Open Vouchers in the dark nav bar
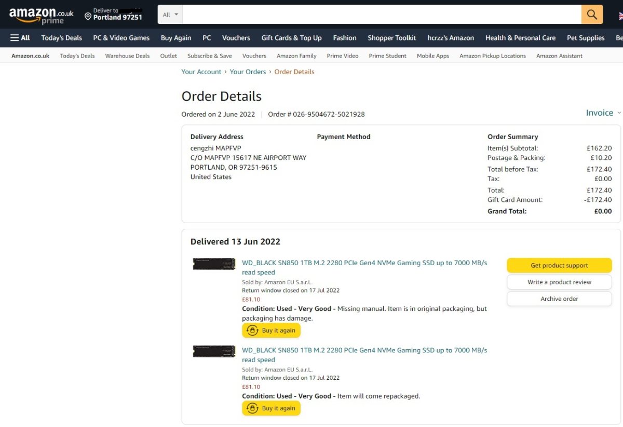This screenshot has height=427, width=623. 236,38
